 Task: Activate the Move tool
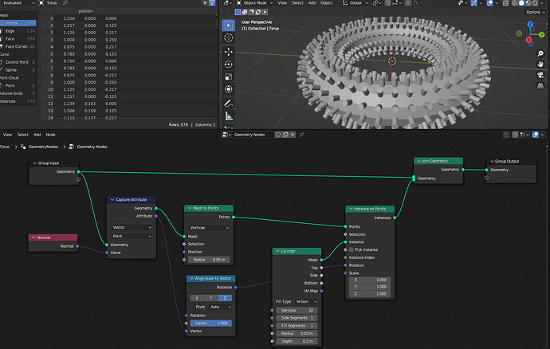pos(228,52)
